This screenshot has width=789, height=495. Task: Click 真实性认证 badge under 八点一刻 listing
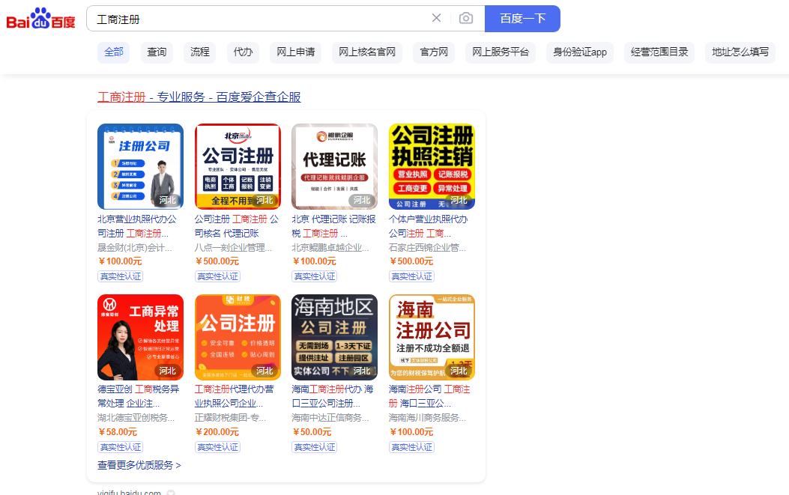click(x=217, y=276)
